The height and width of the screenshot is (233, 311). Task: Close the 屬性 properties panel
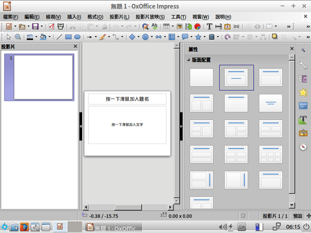tap(292, 48)
